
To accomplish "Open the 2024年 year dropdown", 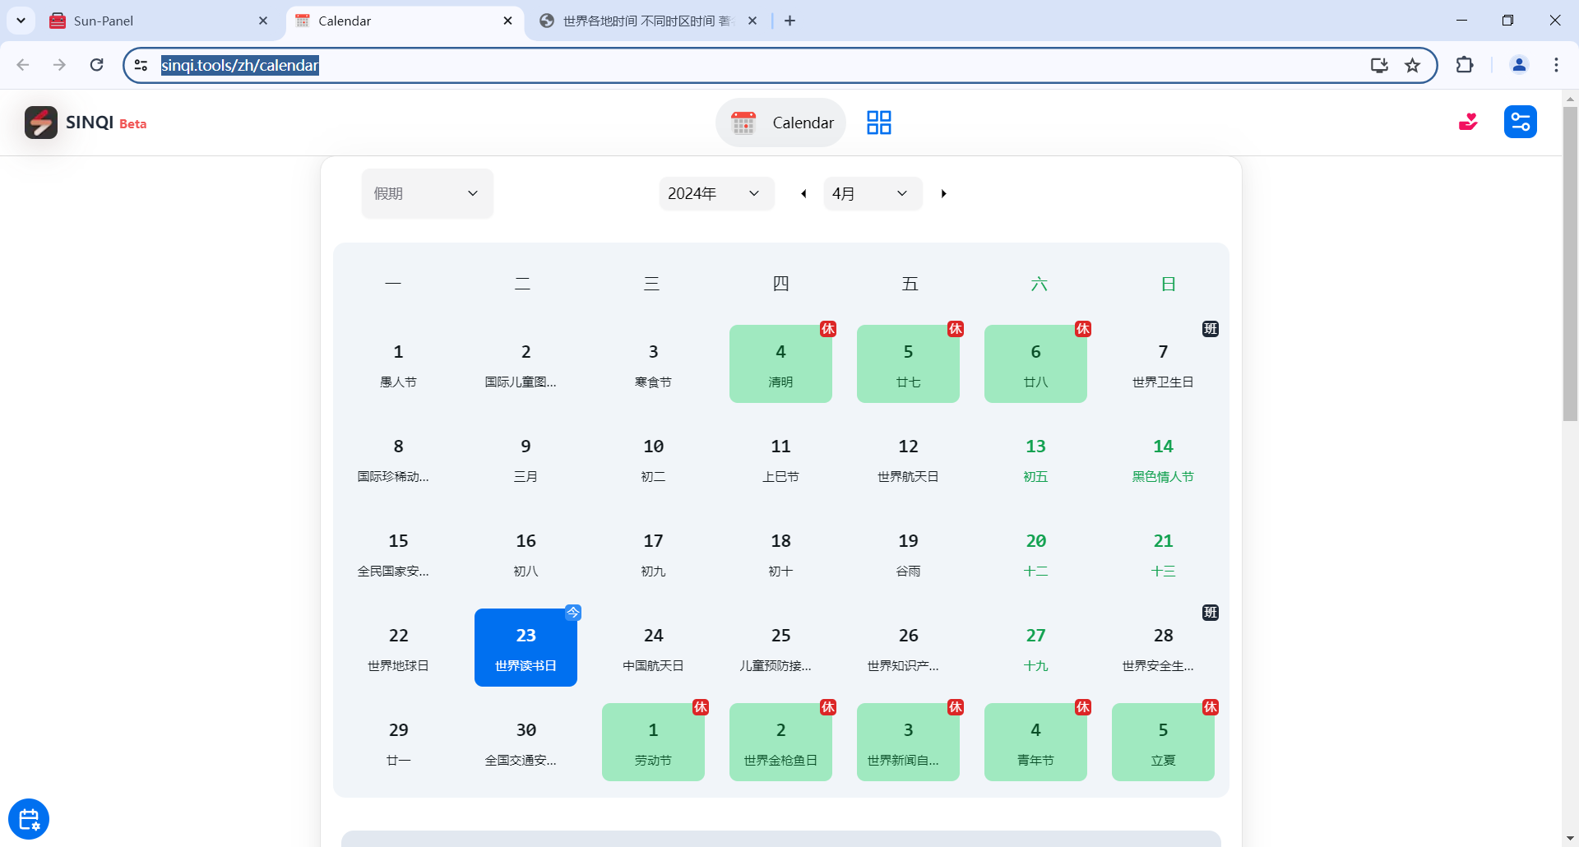I will click(x=716, y=194).
